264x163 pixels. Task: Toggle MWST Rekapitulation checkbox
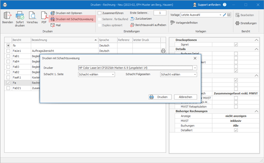236,106
